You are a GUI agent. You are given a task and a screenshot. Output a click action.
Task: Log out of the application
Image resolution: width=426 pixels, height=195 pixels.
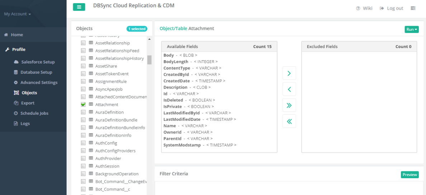(x=392, y=8)
